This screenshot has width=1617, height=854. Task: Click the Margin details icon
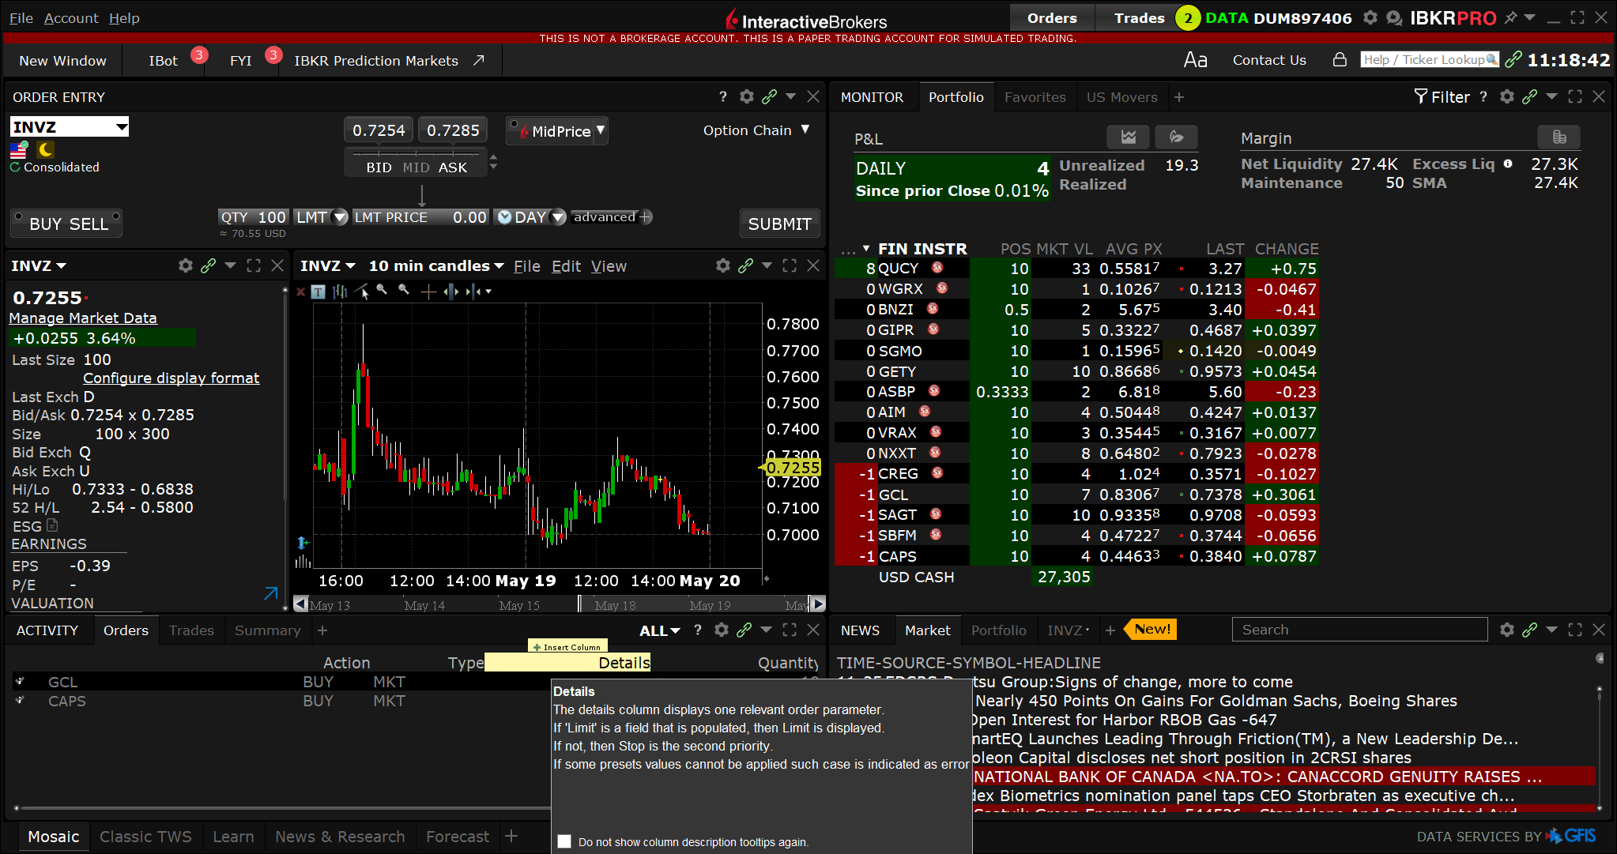[1559, 137]
